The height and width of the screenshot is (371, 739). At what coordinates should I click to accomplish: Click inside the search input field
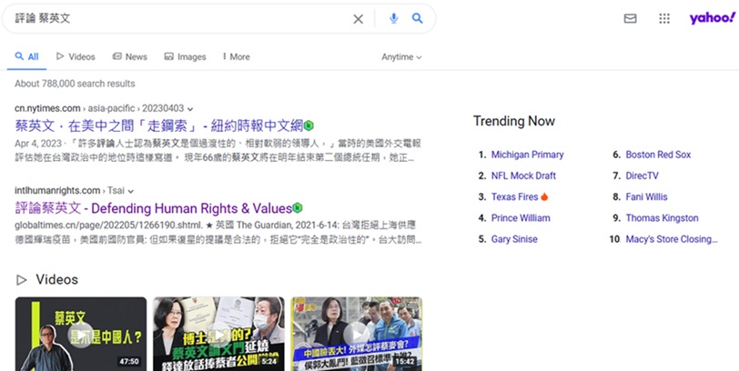click(182, 18)
